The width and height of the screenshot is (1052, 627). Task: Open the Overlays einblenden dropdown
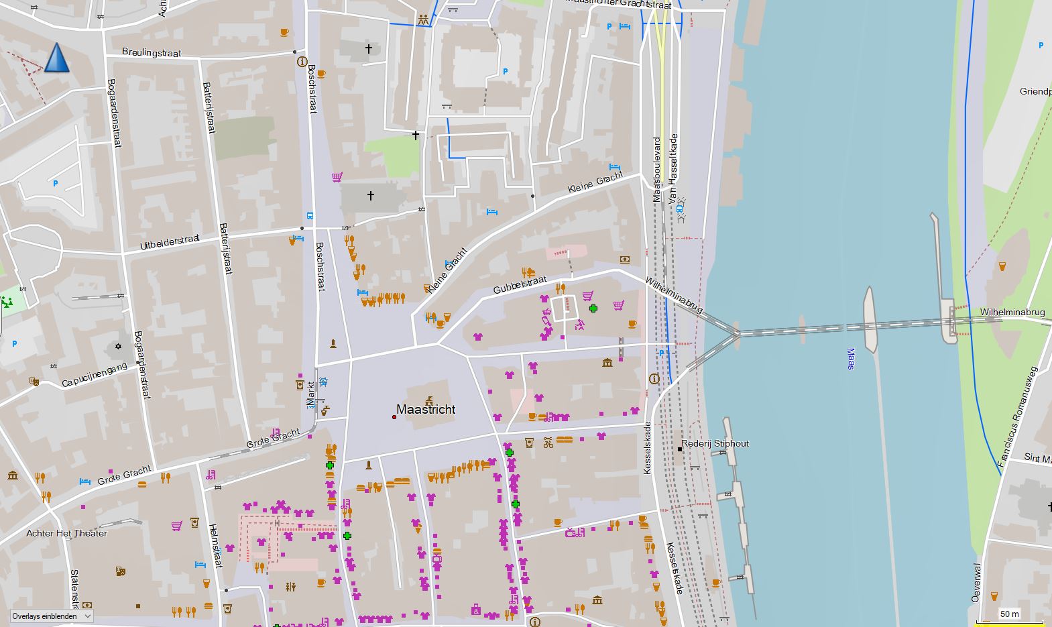tap(51, 616)
